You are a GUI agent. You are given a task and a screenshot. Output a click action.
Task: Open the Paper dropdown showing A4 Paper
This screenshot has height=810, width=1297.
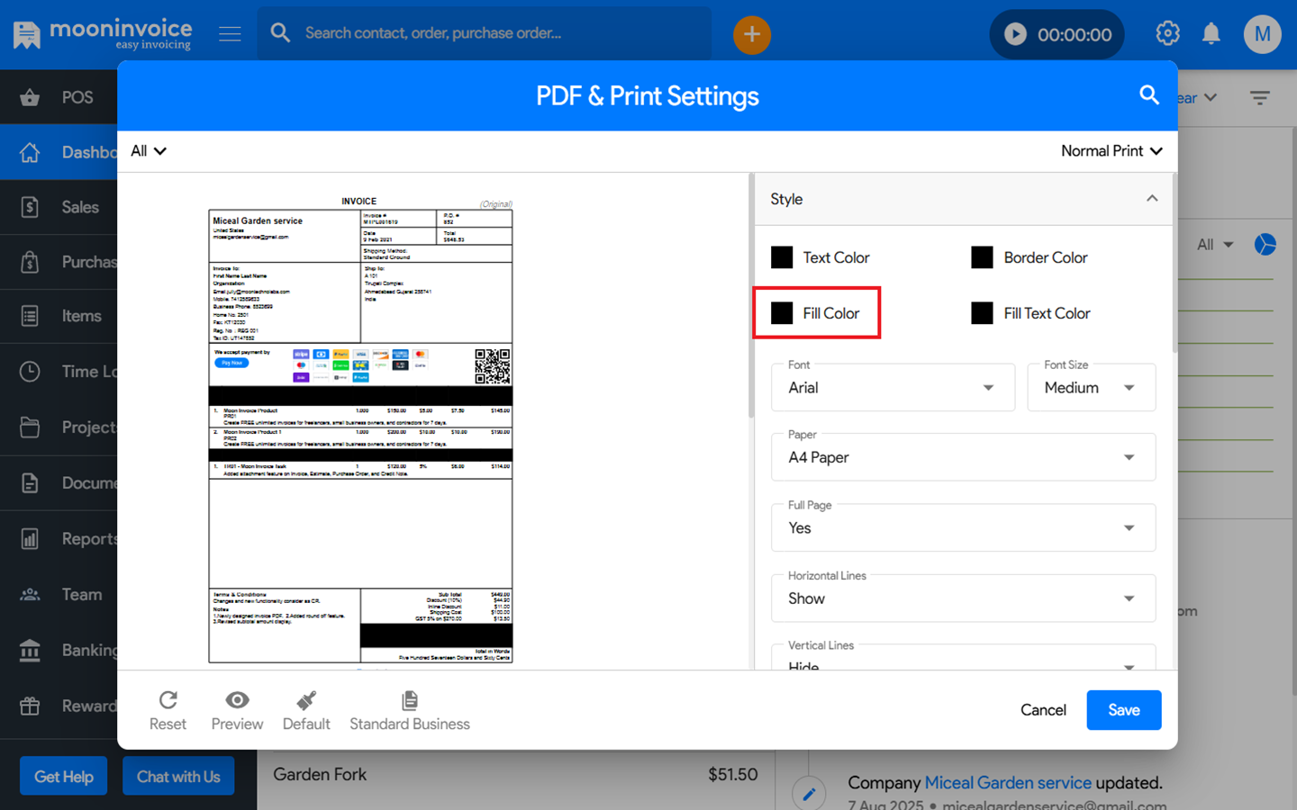tap(962, 458)
